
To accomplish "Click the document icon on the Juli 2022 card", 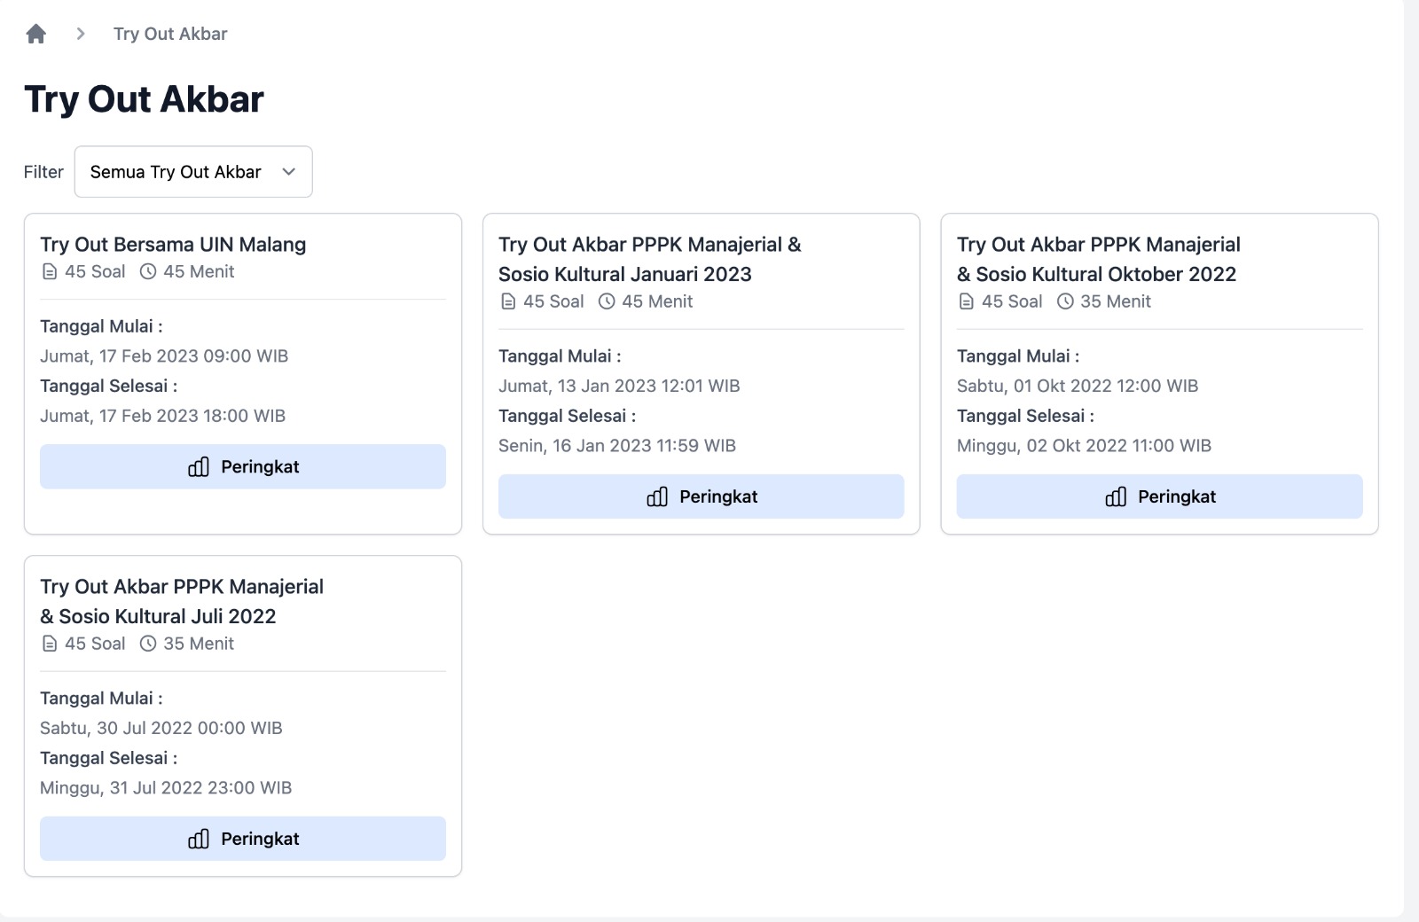I will click(50, 645).
